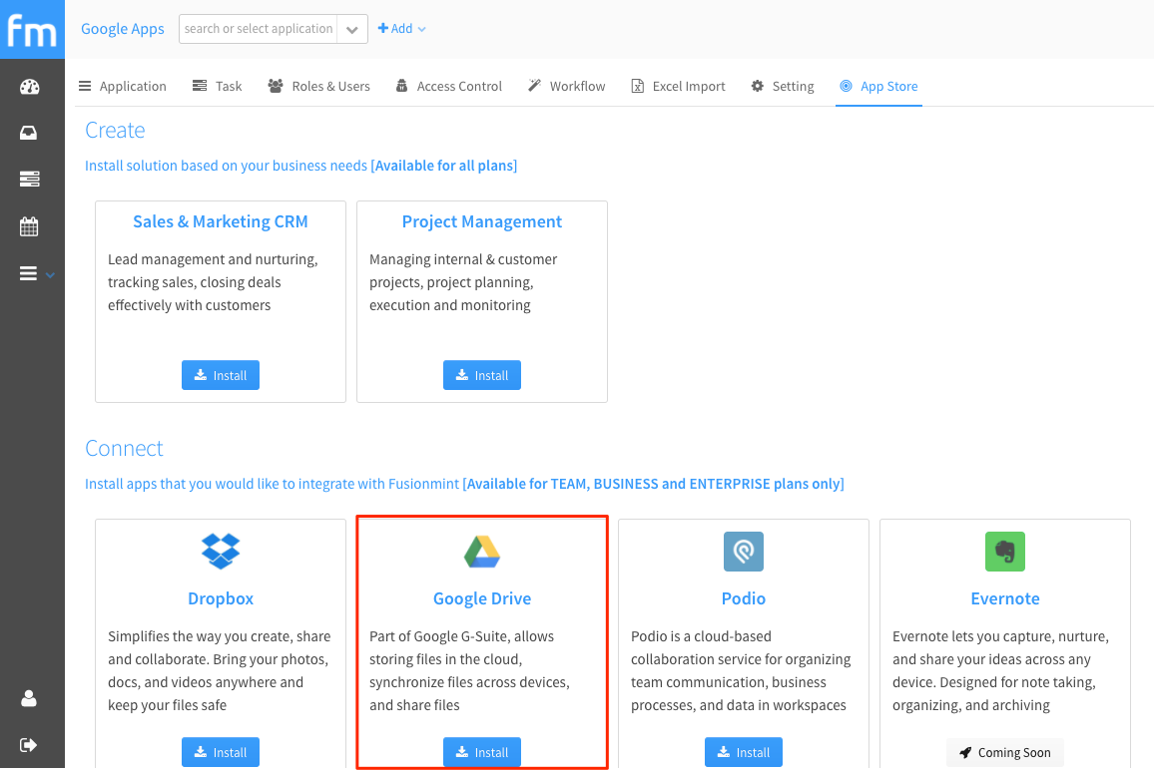
Task: Expand the sidebar hamburger menu
Action: [x=29, y=273]
